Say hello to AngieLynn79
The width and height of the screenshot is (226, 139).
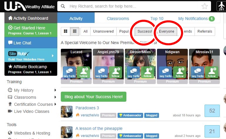click(101, 72)
